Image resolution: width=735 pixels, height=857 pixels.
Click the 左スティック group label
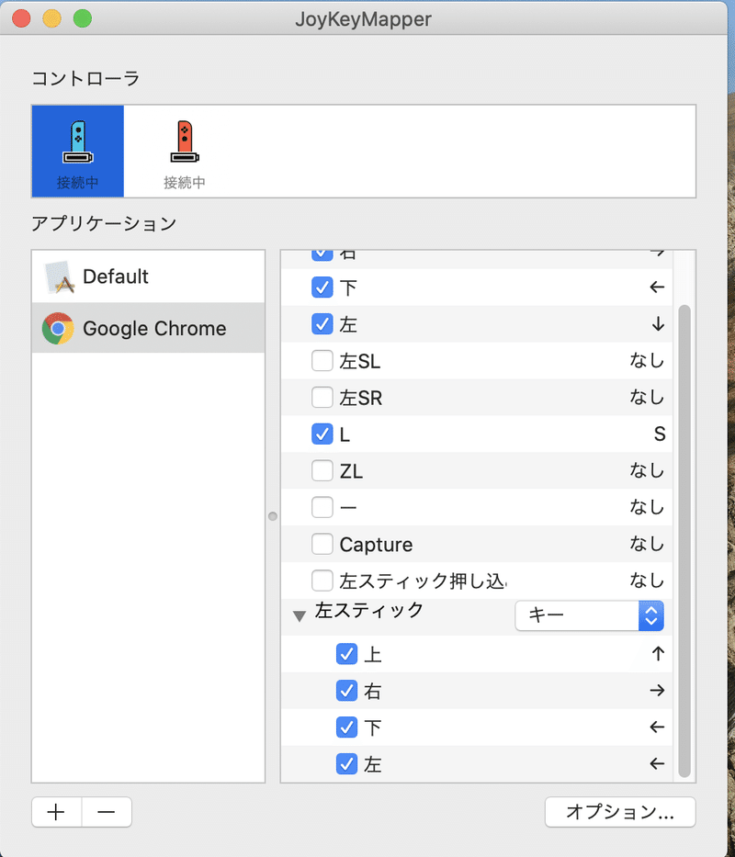[369, 611]
